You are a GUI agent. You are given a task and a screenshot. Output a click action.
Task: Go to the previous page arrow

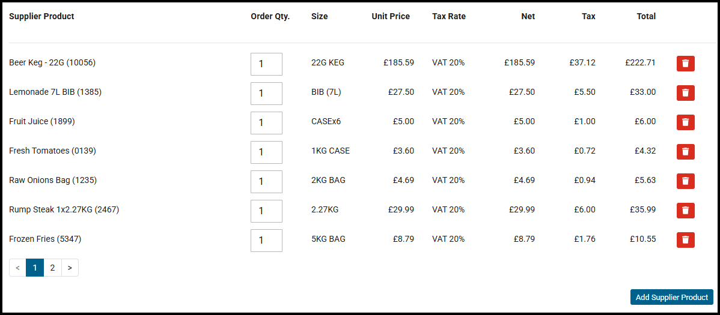(x=17, y=268)
